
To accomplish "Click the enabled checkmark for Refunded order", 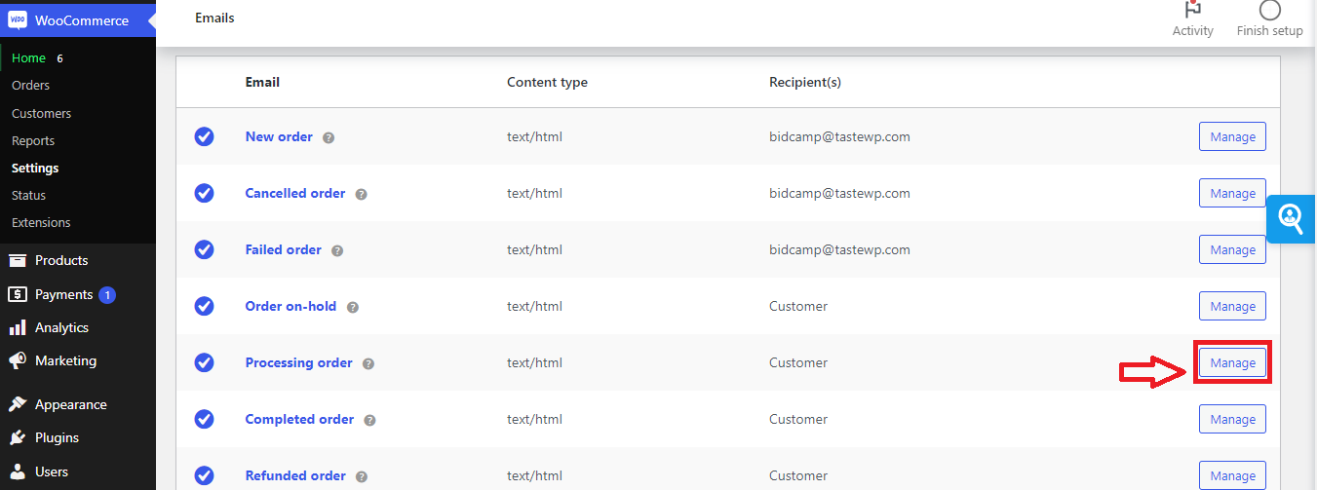I will pos(204,475).
